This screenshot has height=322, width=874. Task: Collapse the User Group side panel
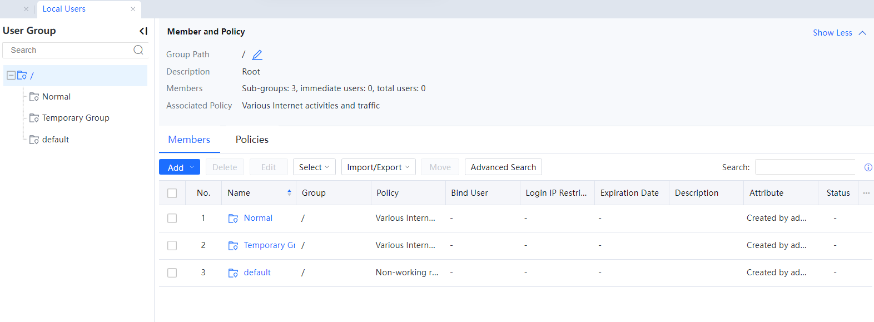[143, 31]
